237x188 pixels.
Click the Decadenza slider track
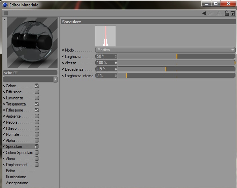176,69
